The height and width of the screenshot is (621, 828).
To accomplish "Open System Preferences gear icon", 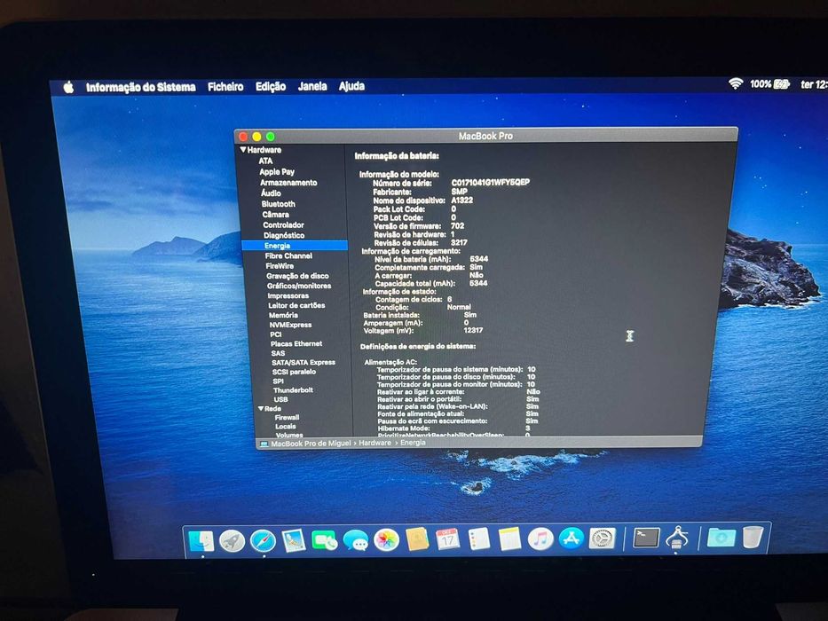I will click(x=603, y=538).
